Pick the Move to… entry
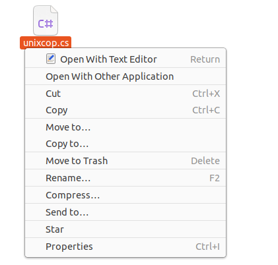 pos(125,127)
